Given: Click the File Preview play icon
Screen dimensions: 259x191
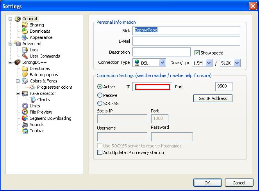Looking at the screenshot, I should 25,112.
